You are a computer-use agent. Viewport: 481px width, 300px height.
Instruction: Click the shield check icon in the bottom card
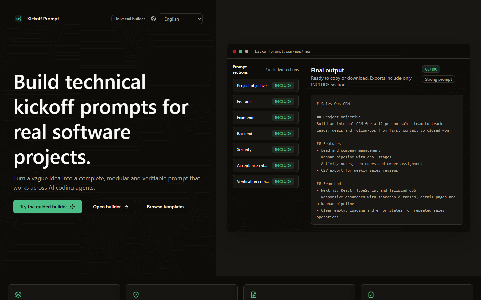coord(136,295)
